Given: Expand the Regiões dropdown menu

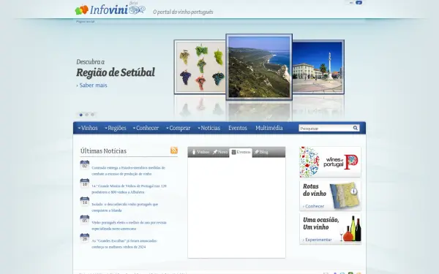Looking at the screenshot, I should click(116, 128).
